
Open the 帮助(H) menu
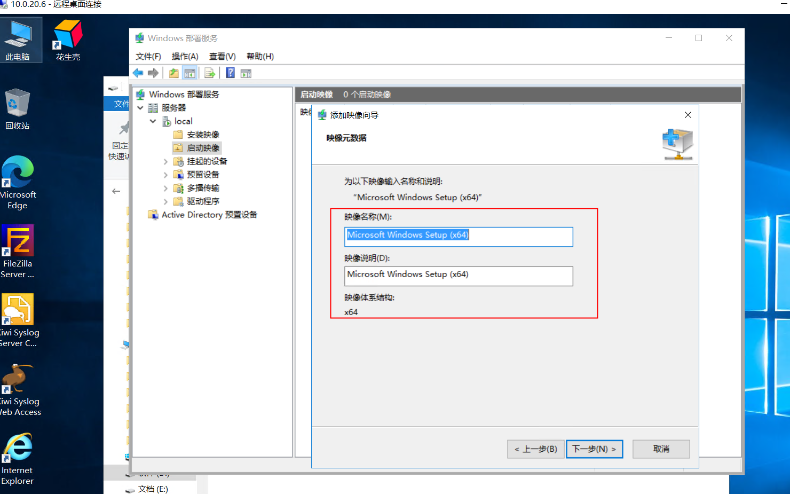260,57
